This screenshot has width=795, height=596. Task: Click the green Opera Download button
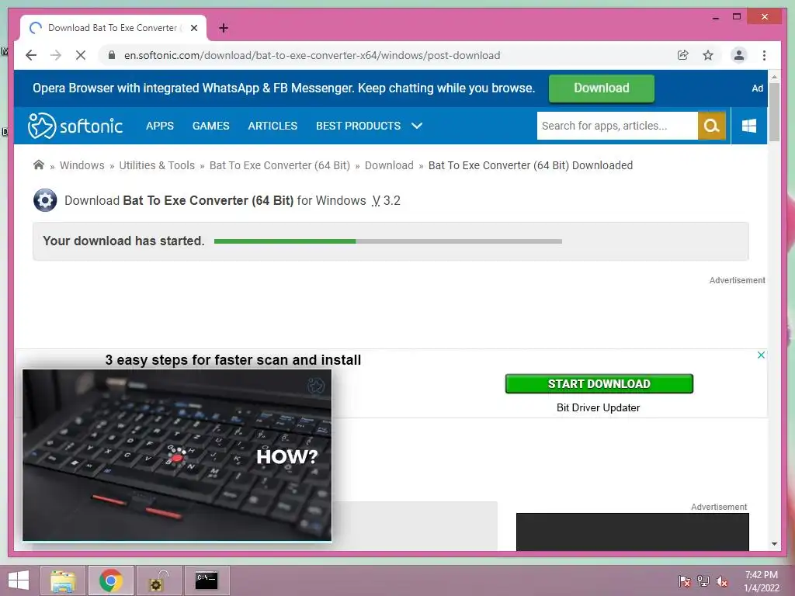point(602,88)
